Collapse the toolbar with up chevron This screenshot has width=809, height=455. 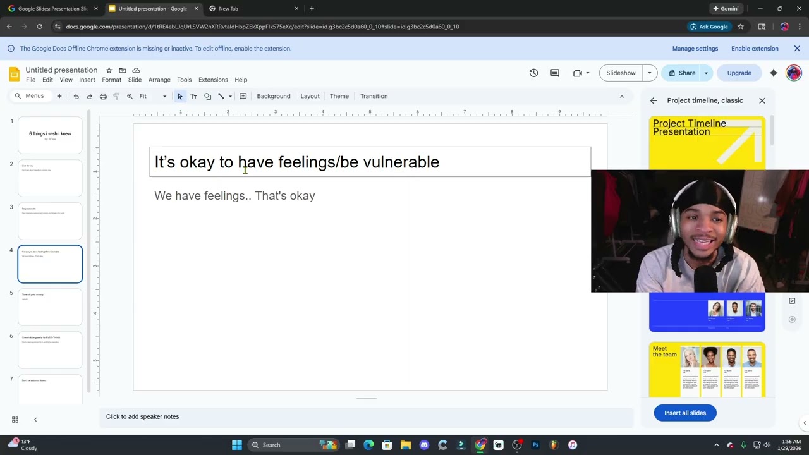point(622,96)
